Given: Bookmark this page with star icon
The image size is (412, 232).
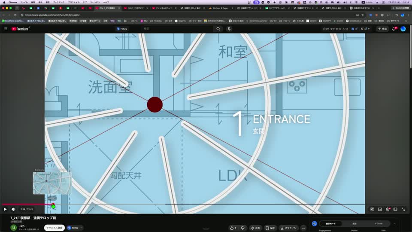Looking at the screenshot, I should tap(363, 15).
